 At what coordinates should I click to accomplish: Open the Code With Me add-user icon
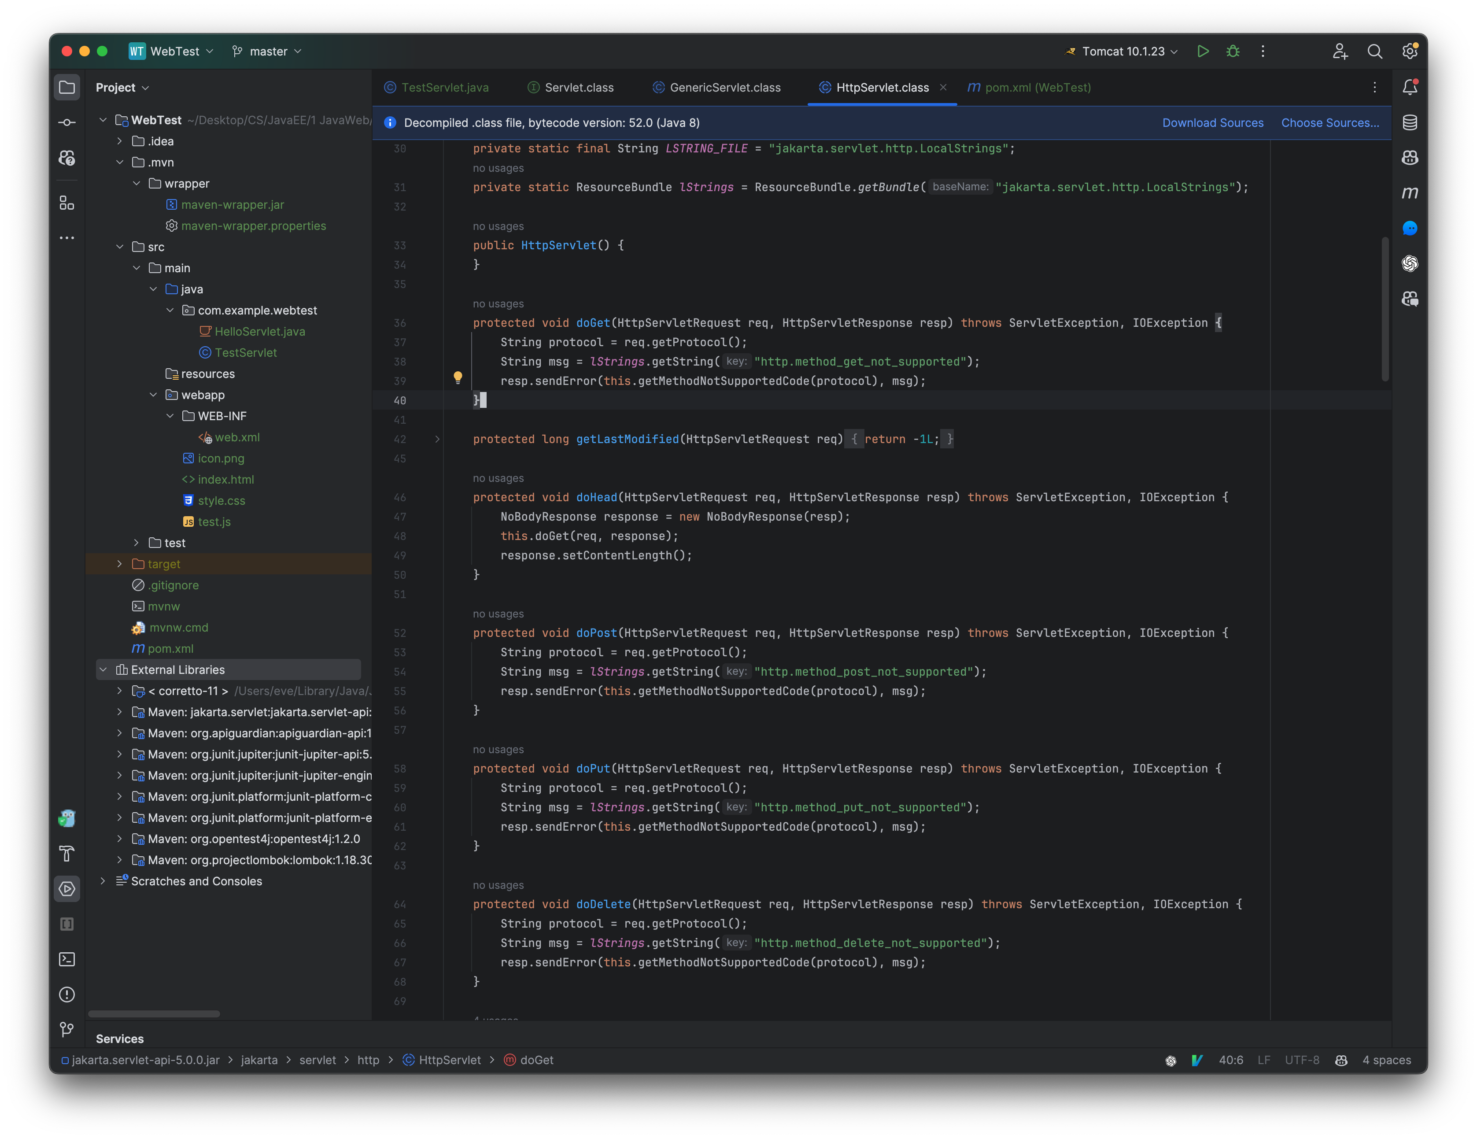(1340, 52)
